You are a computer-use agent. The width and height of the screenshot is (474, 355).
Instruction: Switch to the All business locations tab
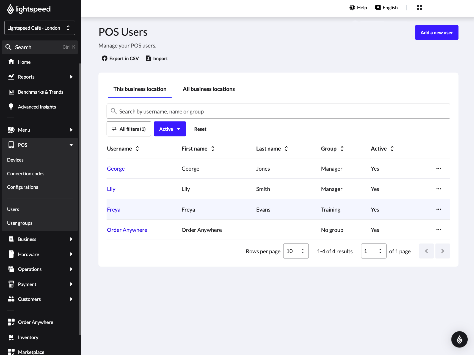208,89
